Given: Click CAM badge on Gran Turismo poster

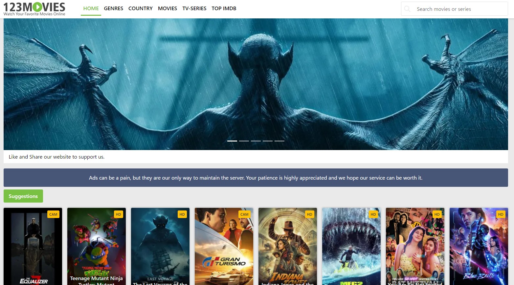Looking at the screenshot, I should 244,214.
